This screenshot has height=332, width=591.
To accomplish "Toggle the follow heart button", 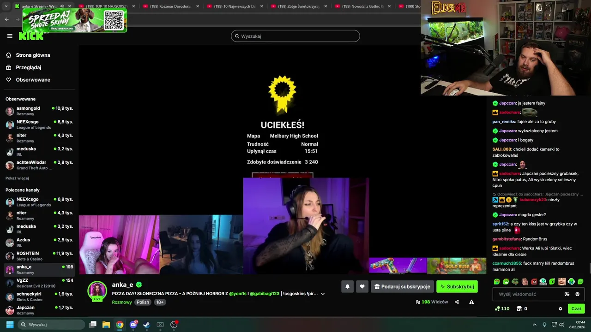I will click(x=362, y=286).
